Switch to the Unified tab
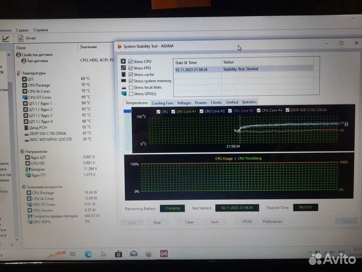Screen dimensions: 362x272 click(232, 102)
